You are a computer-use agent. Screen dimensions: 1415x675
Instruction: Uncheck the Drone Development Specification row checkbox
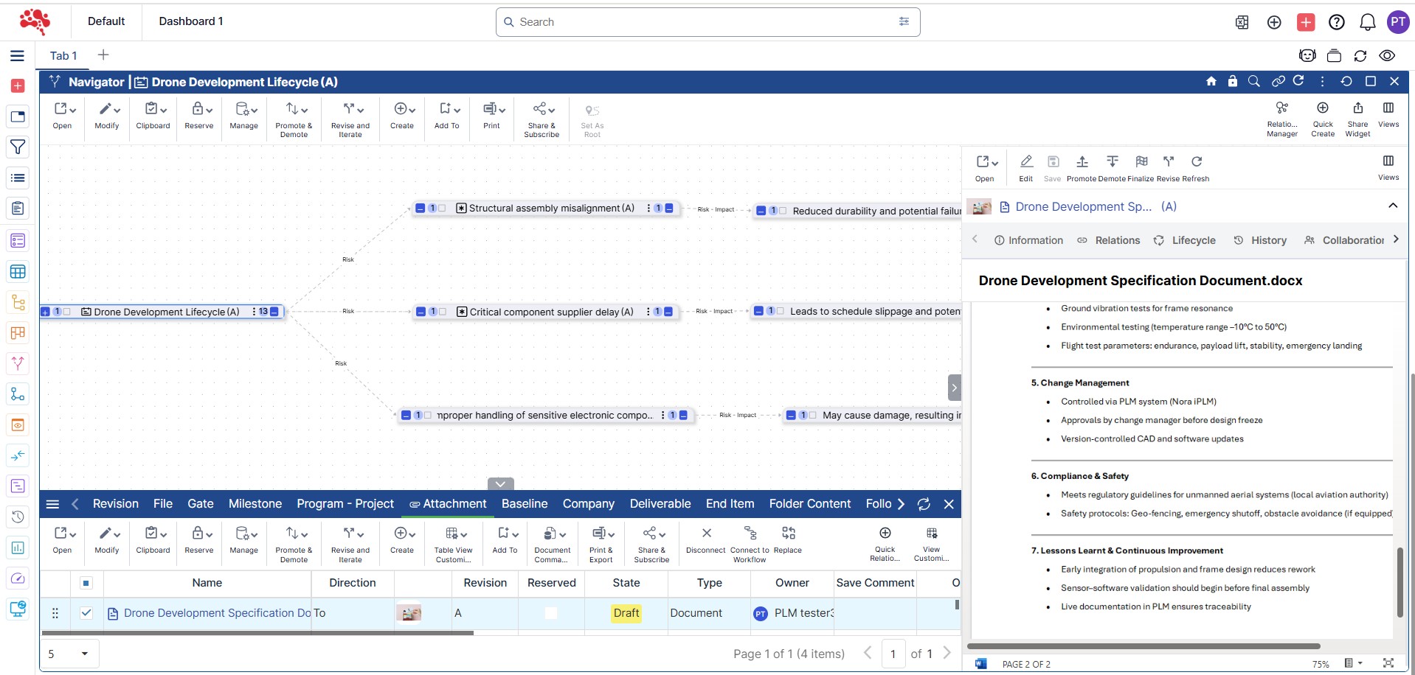coord(86,613)
